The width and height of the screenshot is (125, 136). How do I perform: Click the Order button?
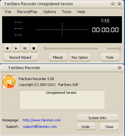tap(86, 127)
